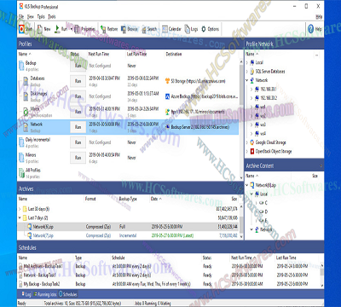Image resolution: width=341 pixels, height=307 pixels.
Task: Click the Search toolbar icon
Action: coord(144,29)
